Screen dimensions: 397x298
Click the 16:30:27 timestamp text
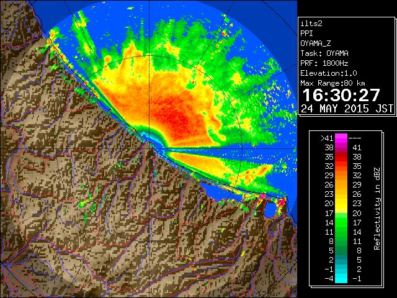[341, 95]
